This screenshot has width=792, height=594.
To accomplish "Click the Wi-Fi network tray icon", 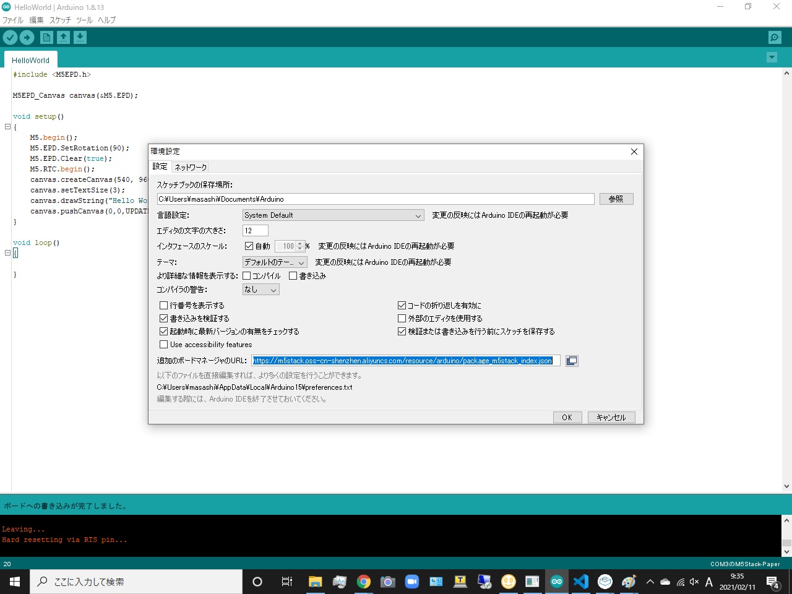I will [680, 582].
